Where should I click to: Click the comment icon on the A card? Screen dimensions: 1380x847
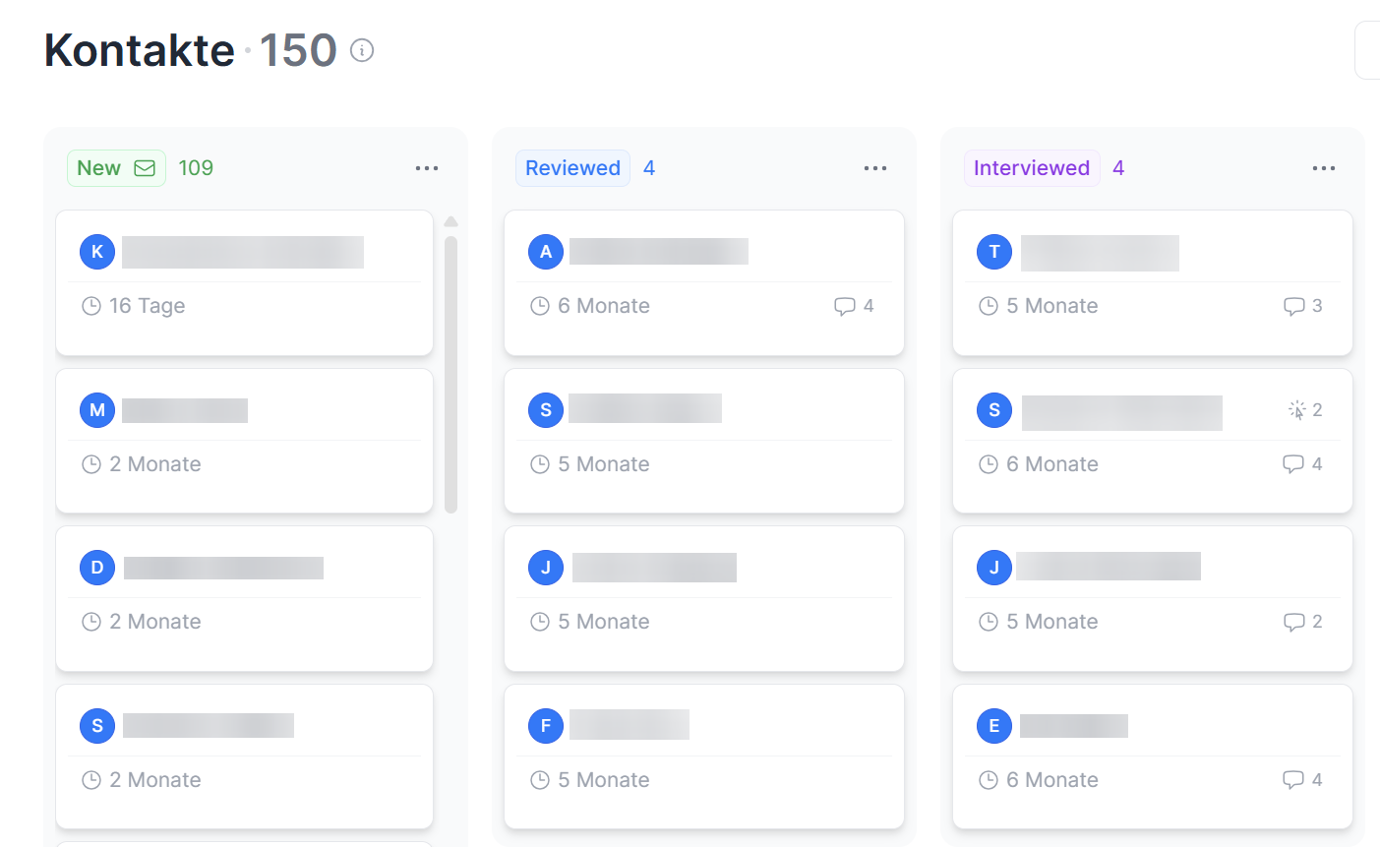844,306
